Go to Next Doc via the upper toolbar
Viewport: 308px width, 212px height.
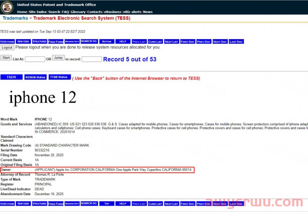220,42
